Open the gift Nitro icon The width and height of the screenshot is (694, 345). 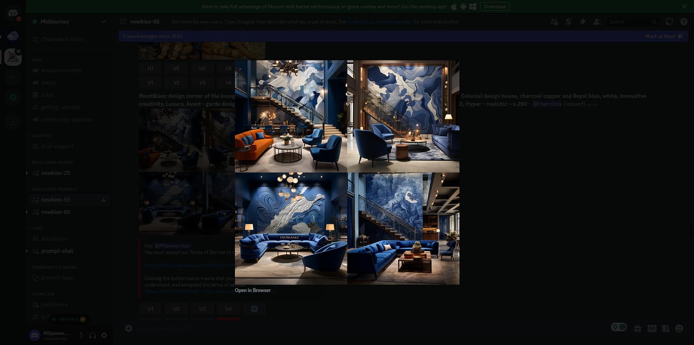[x=638, y=328]
